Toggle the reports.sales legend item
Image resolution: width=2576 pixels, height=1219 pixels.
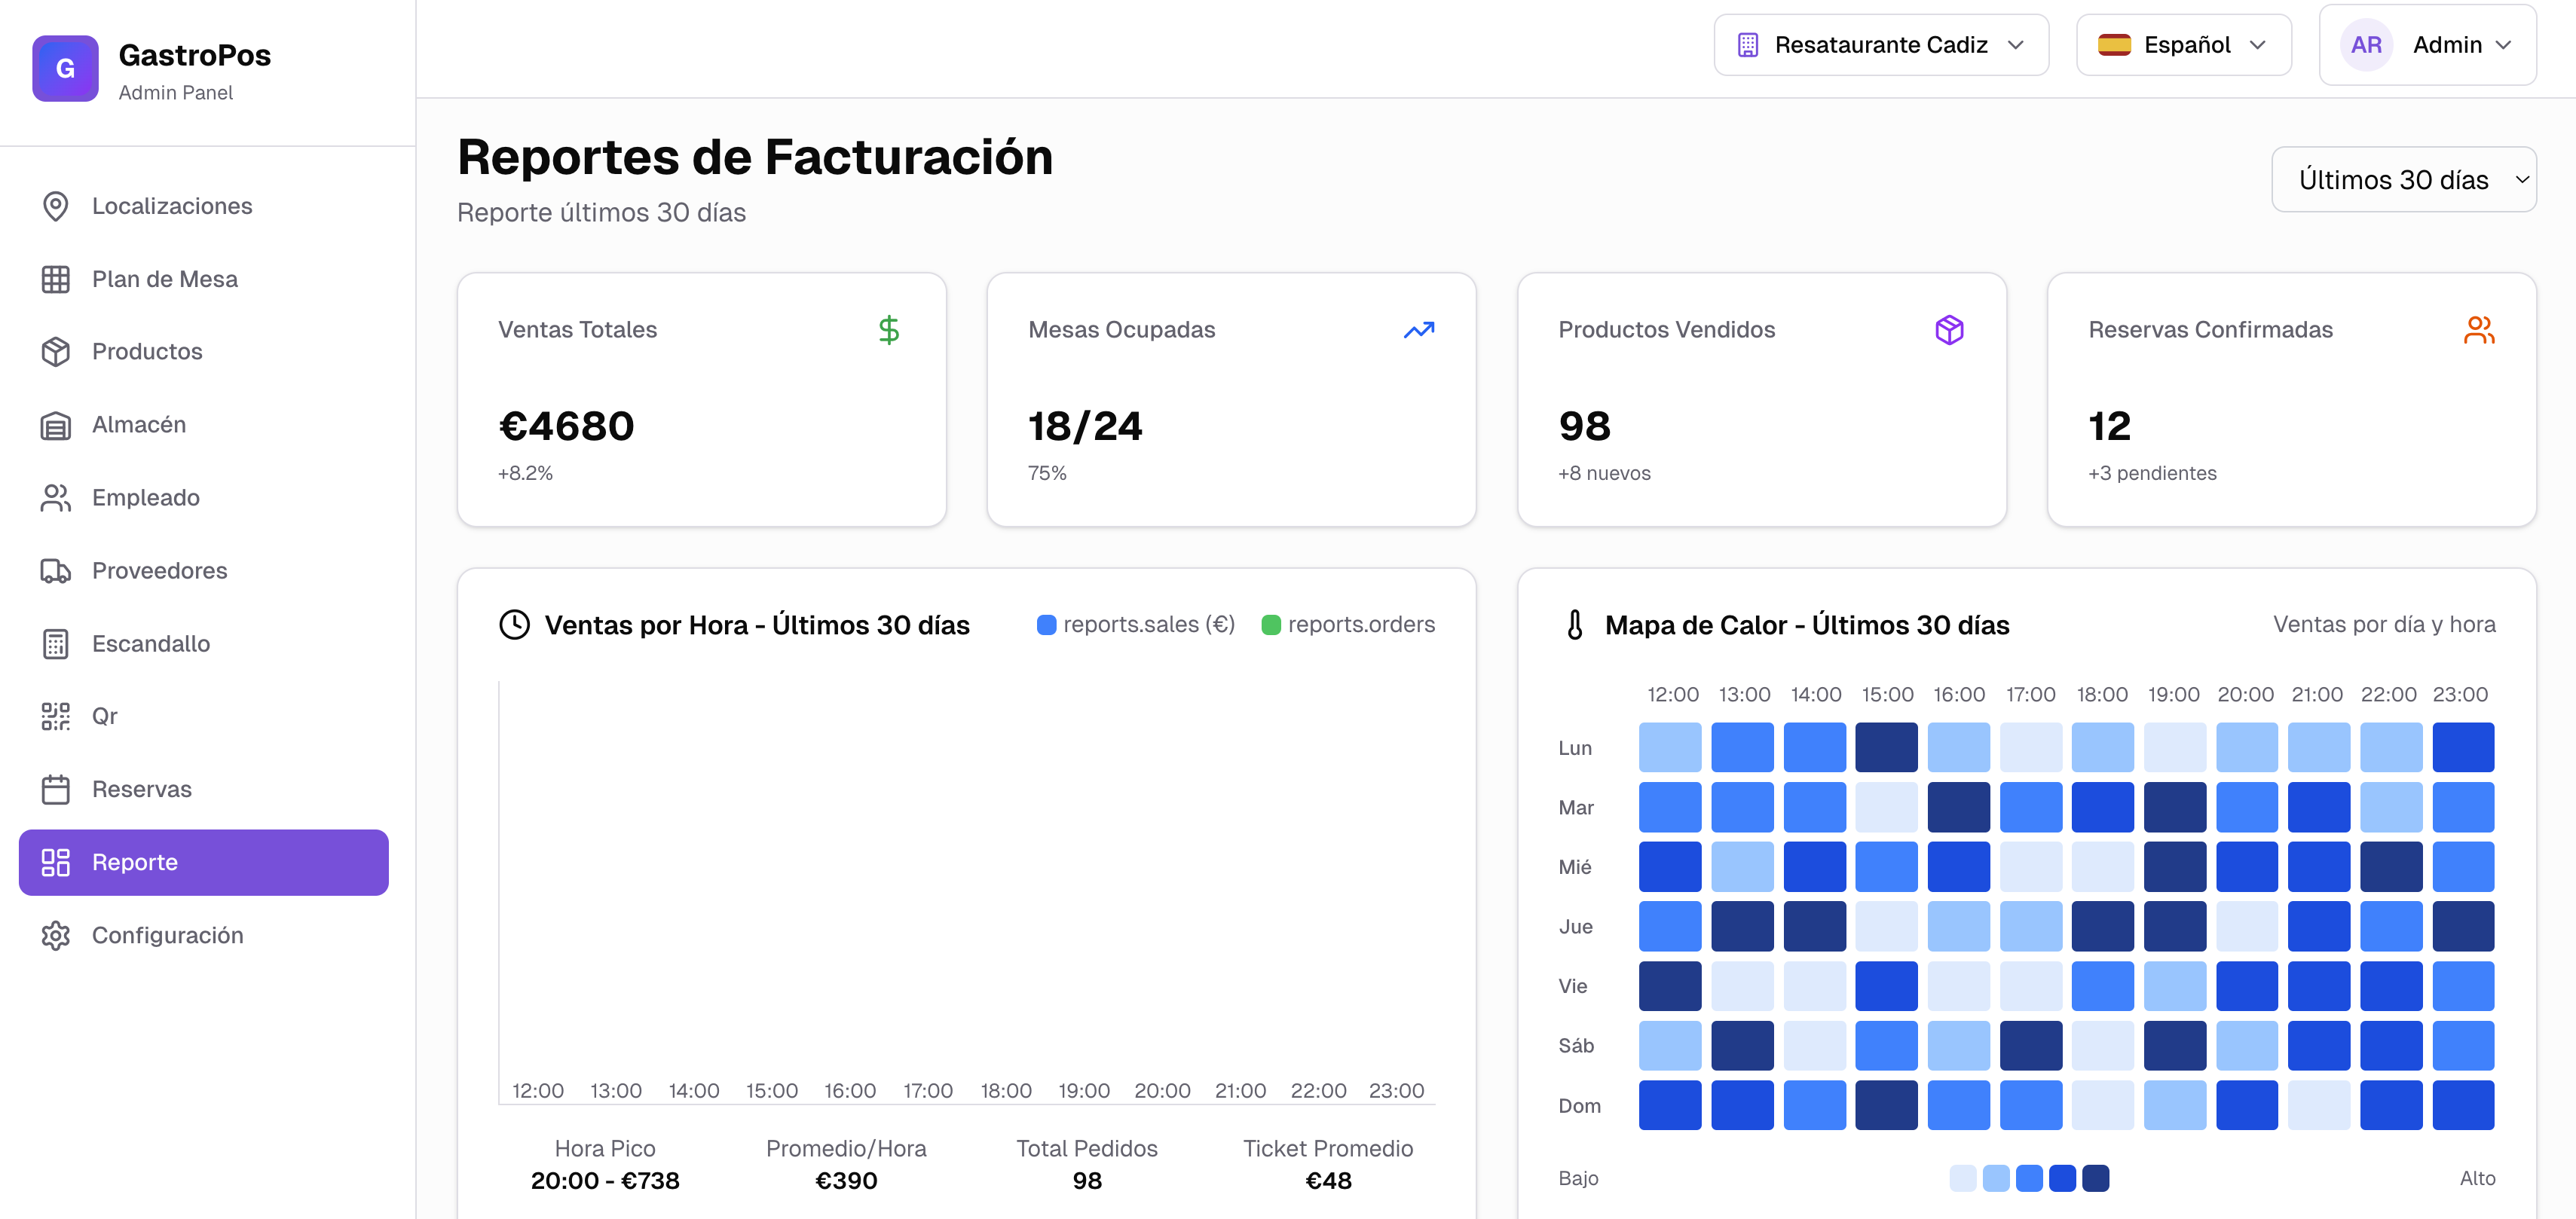click(1135, 625)
